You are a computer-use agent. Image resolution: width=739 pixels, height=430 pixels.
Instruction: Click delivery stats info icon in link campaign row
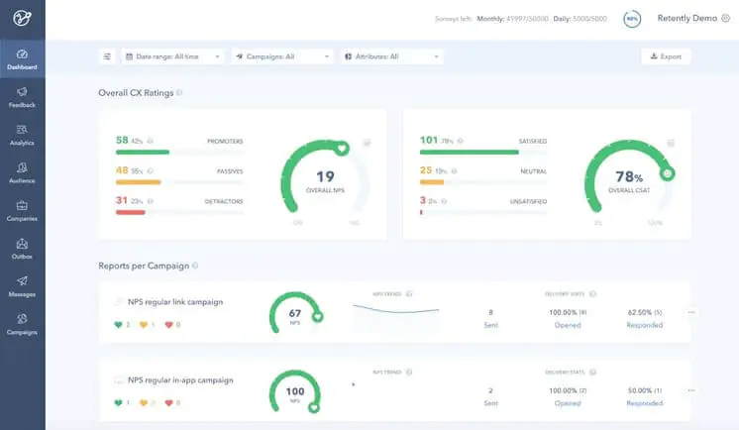point(593,293)
